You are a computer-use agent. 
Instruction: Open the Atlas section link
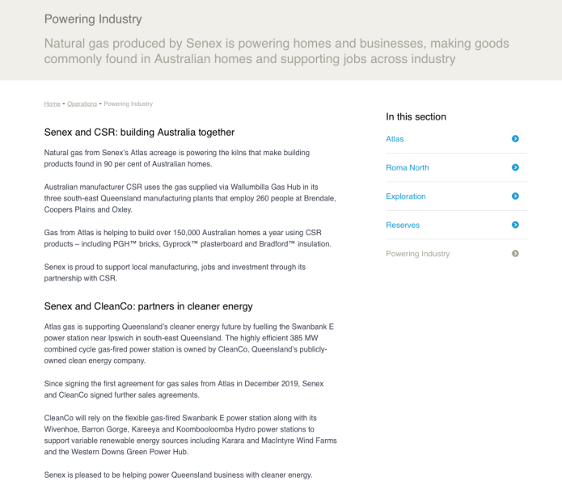(395, 139)
